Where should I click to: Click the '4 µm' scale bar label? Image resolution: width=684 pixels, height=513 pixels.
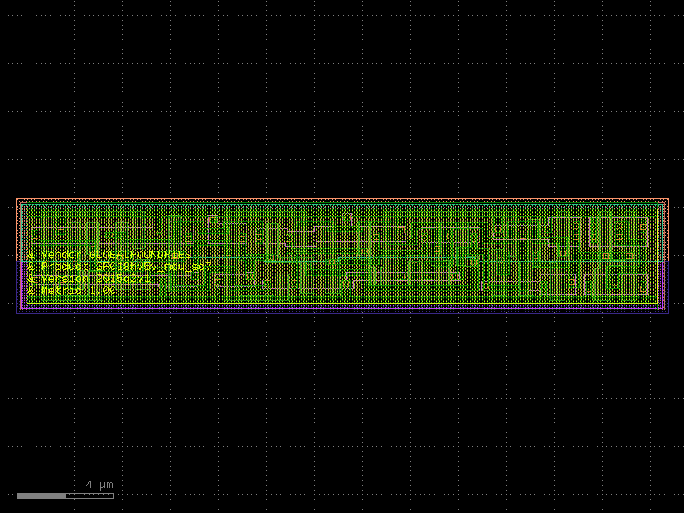[x=99, y=485]
